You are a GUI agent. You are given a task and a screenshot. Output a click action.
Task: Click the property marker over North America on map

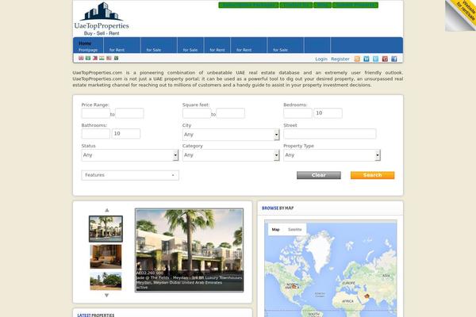[x=294, y=286]
